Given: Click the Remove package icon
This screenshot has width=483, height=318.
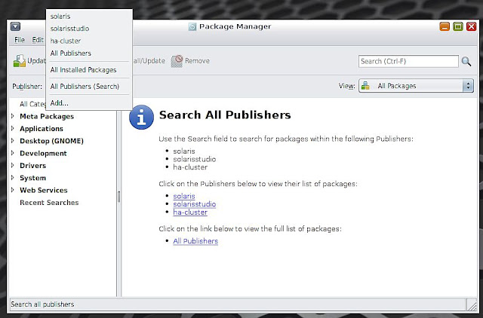Looking at the screenshot, I should point(177,61).
